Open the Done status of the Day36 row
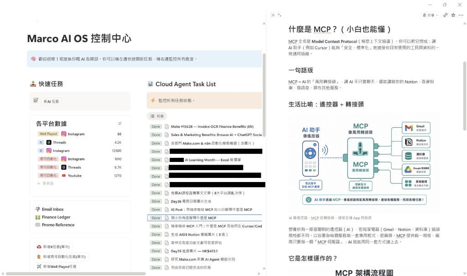The height and width of the screenshot is (276, 467). point(156,202)
